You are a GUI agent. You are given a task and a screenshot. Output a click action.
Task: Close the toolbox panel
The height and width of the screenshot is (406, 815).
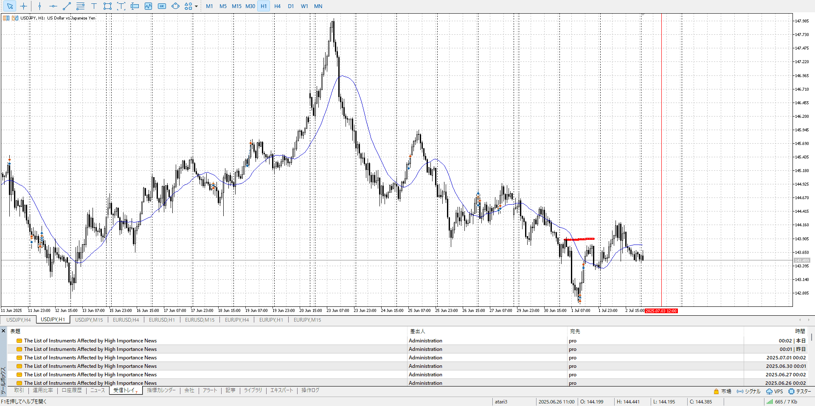pos(3,331)
